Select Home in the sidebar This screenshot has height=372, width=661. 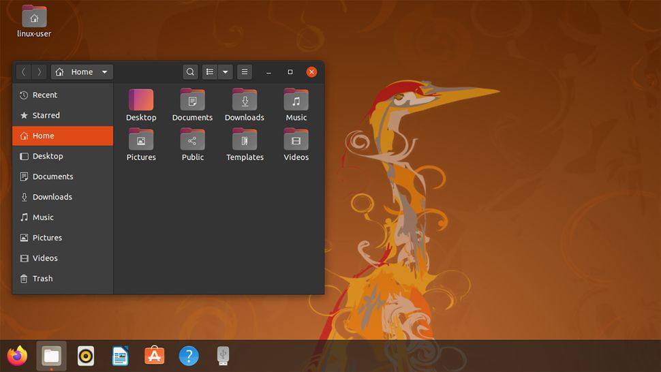point(63,136)
